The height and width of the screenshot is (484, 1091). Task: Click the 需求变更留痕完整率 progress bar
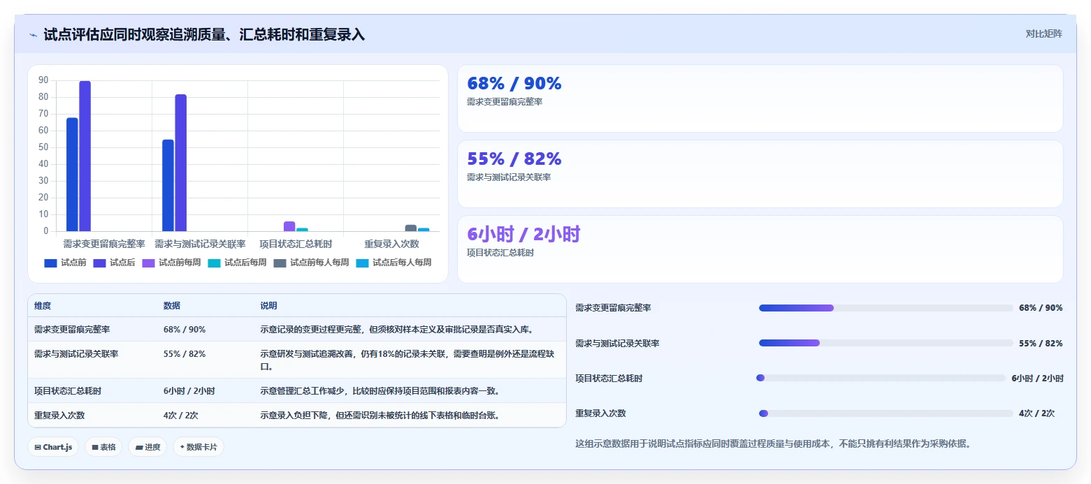[886, 308]
